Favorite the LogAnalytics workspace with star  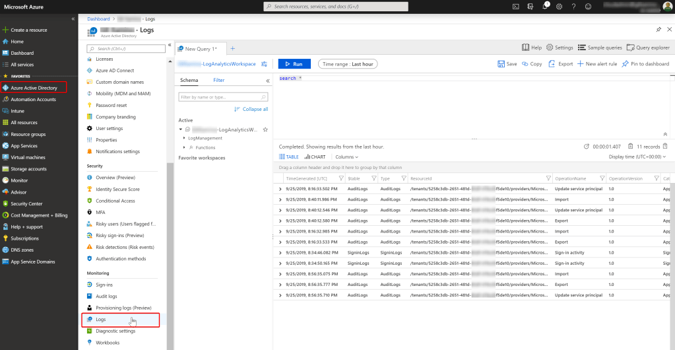(x=265, y=129)
